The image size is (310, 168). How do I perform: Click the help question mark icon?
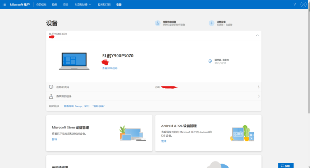point(294,5)
